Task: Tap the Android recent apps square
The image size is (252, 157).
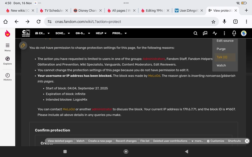Action: pos(65,152)
